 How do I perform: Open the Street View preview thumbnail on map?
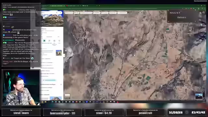199,96
